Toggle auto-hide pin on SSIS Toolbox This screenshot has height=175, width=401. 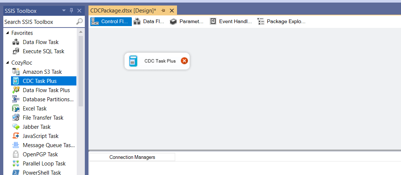72,11
